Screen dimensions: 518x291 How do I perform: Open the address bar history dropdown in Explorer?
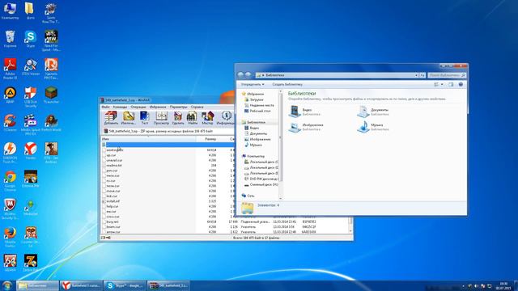(416, 75)
